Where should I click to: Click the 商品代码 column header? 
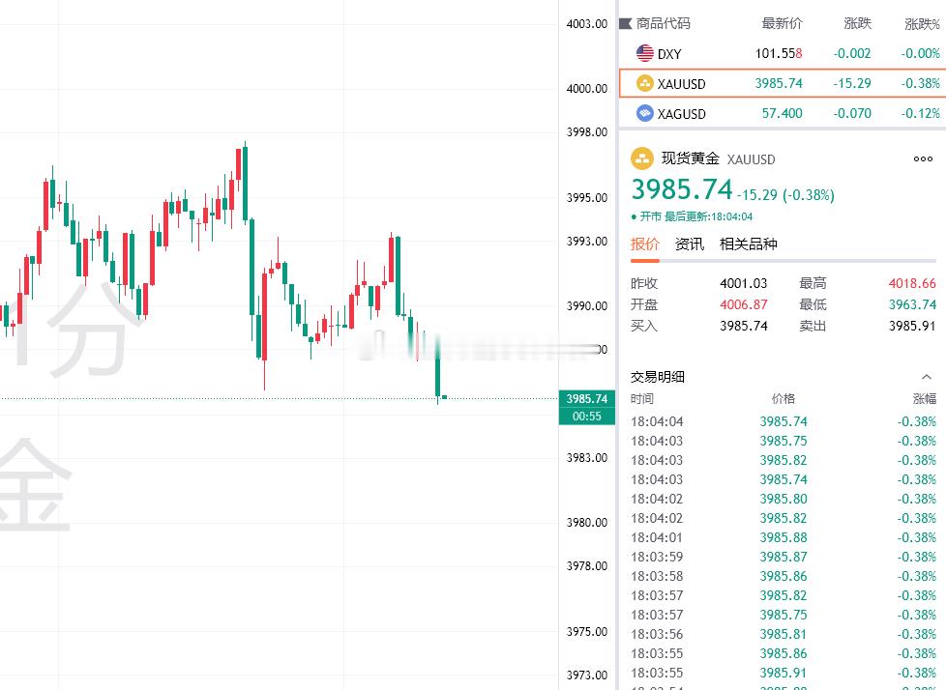pyautogui.click(x=663, y=23)
